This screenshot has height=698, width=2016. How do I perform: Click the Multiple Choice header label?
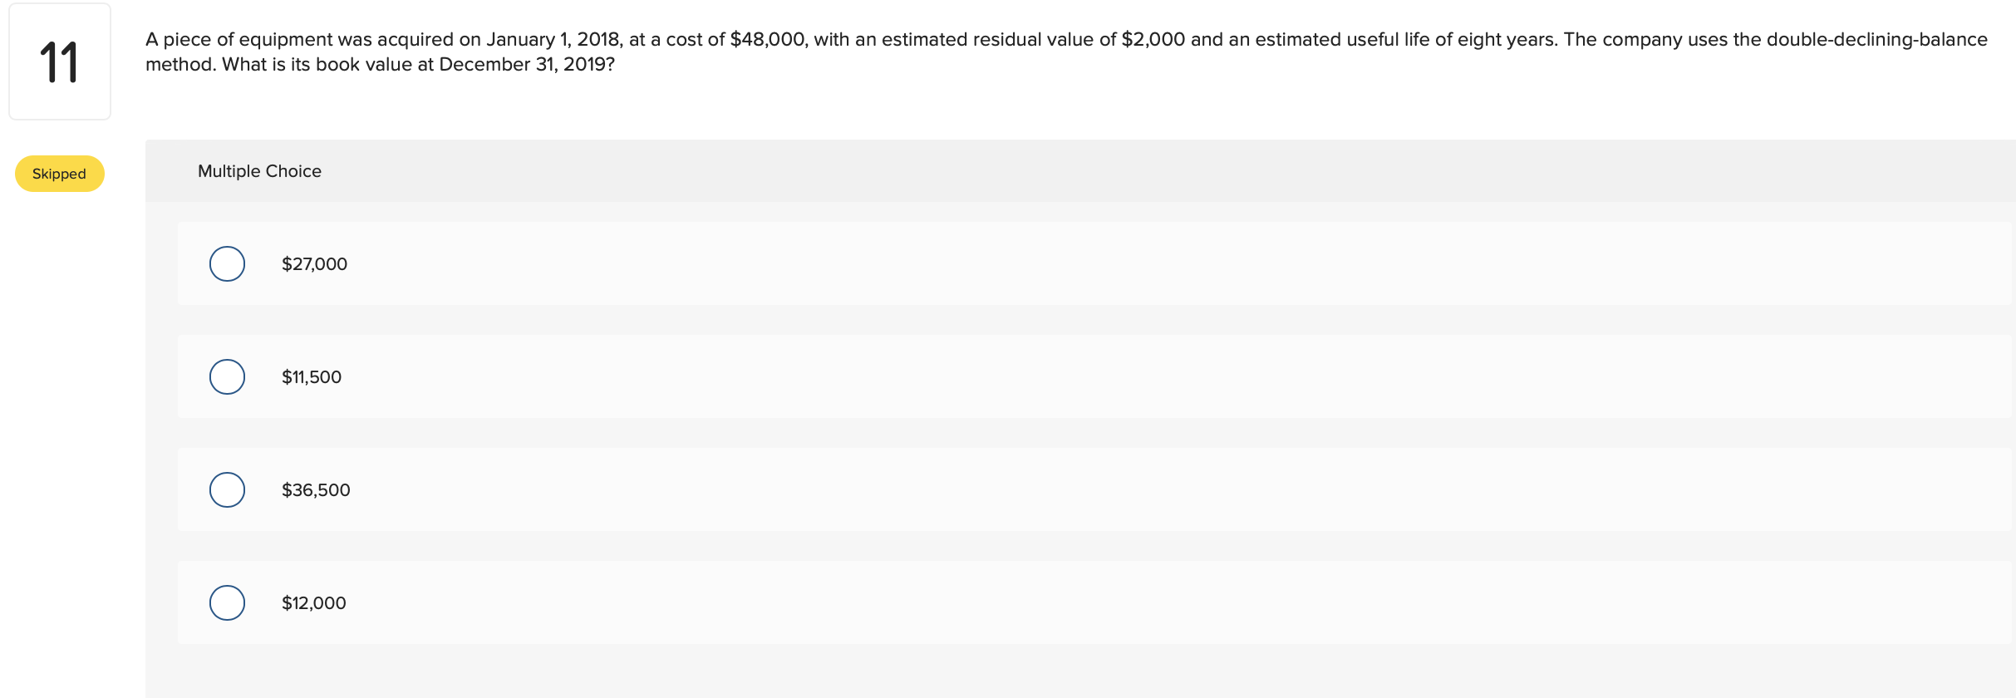259,171
